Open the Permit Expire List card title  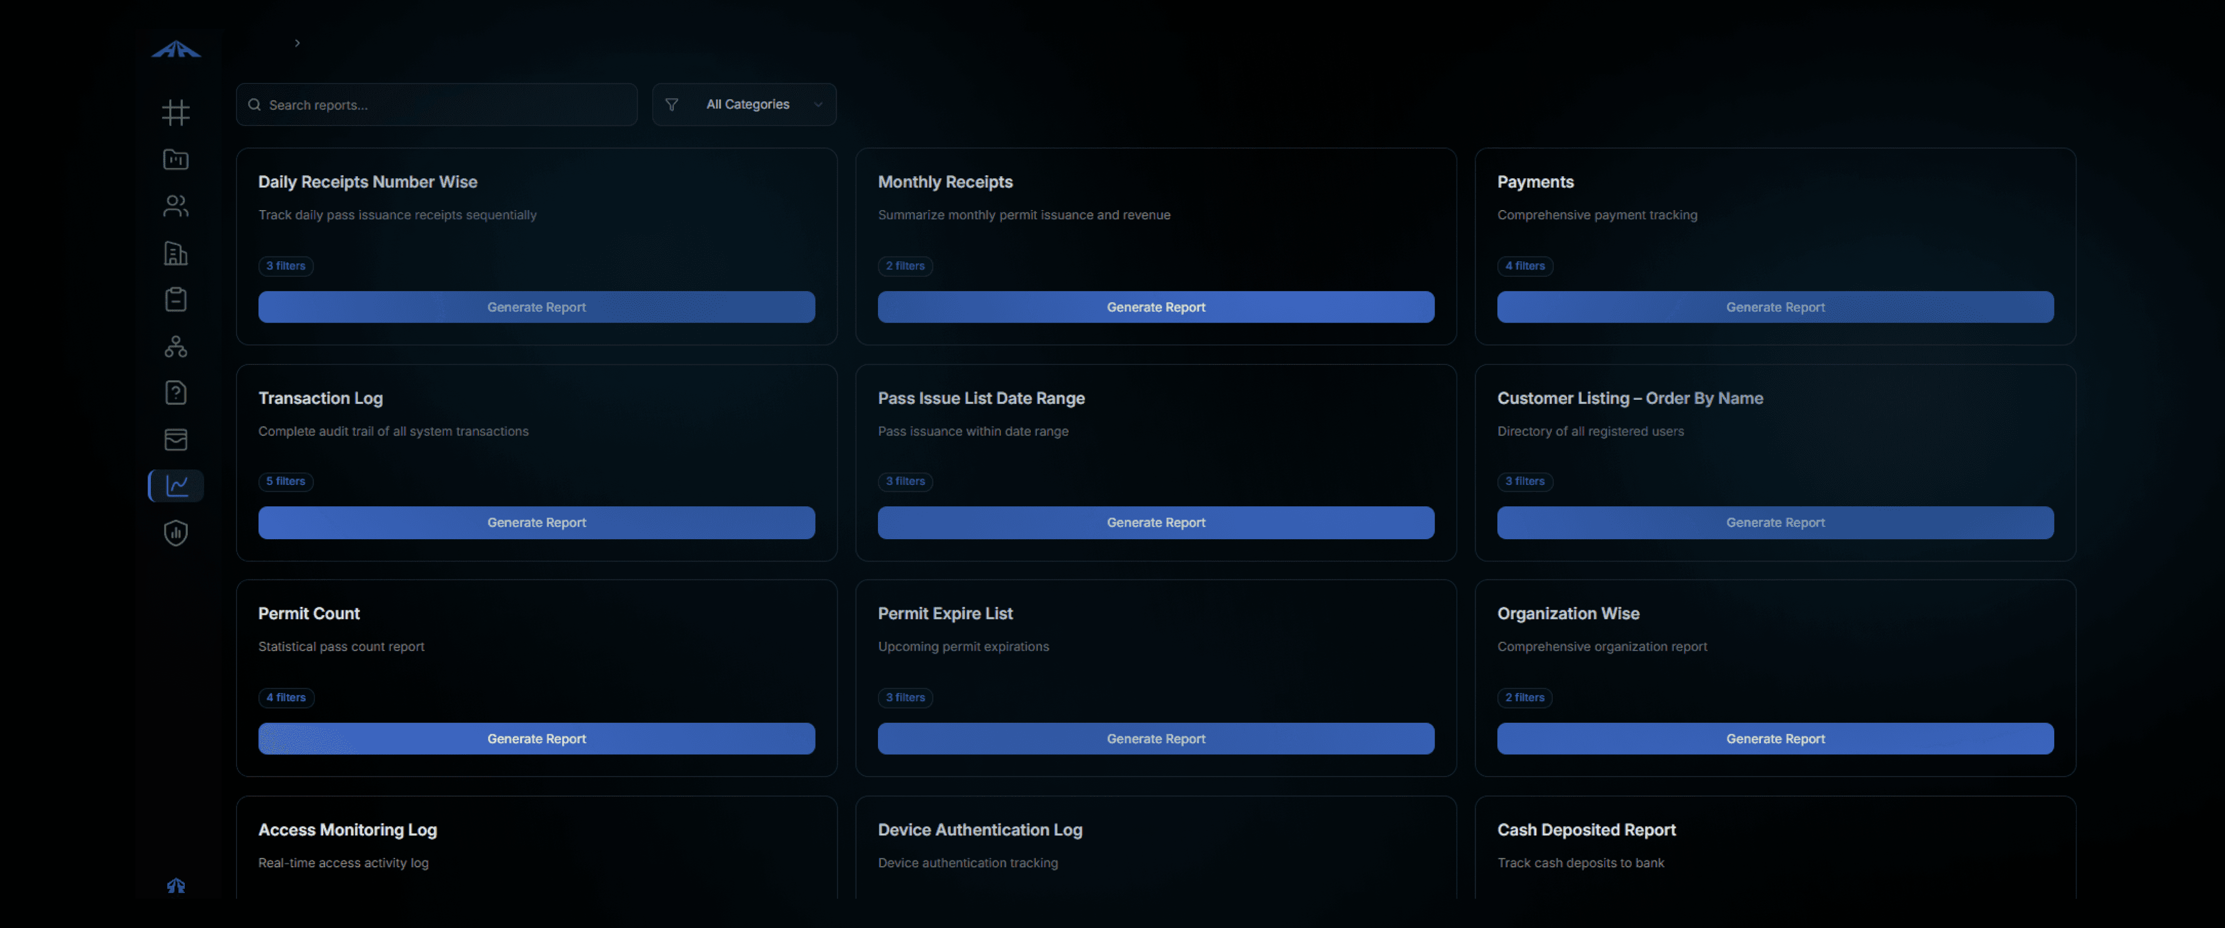(x=944, y=614)
